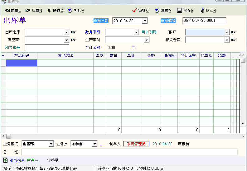Expand the 单据日期 date dropdown
The height and width of the screenshot is (171, 247).
(x=144, y=21)
